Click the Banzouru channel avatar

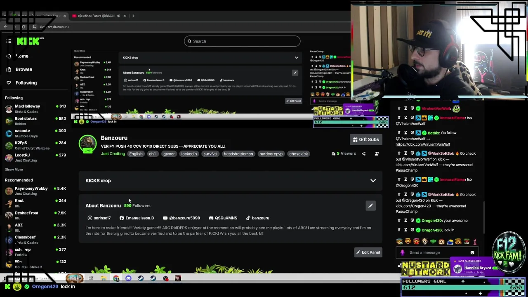pyautogui.click(x=87, y=144)
